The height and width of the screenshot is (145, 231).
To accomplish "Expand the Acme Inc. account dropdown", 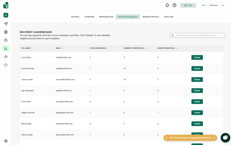I will pos(223,5).
